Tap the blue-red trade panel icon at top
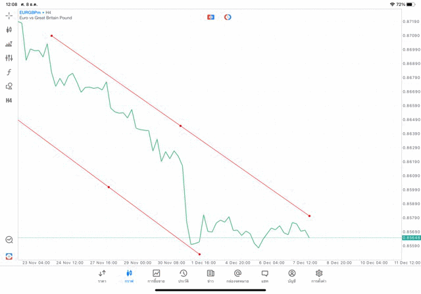This screenshot has width=421, height=294. pyautogui.click(x=210, y=16)
